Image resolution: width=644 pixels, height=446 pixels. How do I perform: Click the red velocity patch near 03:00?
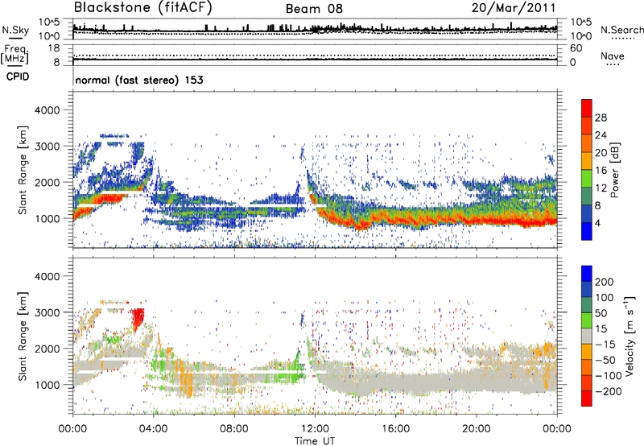click(x=138, y=319)
